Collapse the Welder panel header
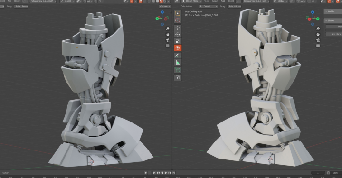Image resolution: width=342 pixels, height=178 pixels. (x=333, y=11)
